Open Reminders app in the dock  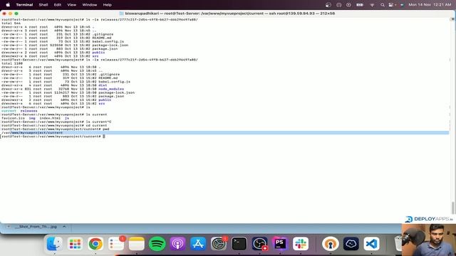116,244
